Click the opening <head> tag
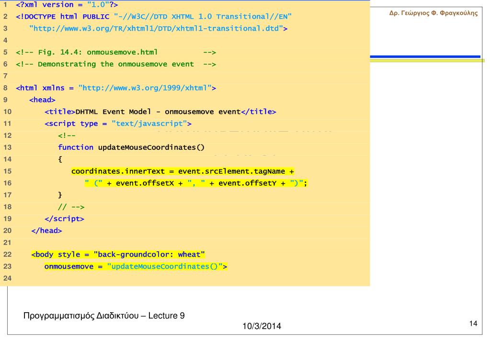The image size is (490, 339). (43, 100)
